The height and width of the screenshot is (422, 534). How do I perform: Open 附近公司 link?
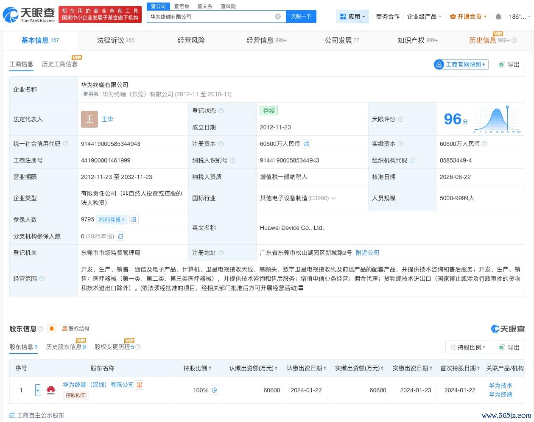click(x=367, y=253)
